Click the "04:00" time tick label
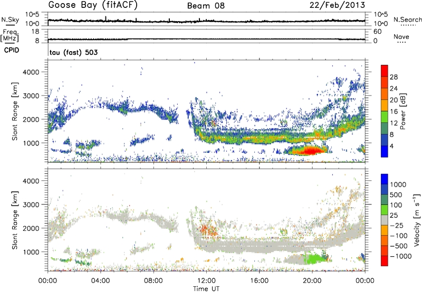422x292 pixels. tap(100, 281)
